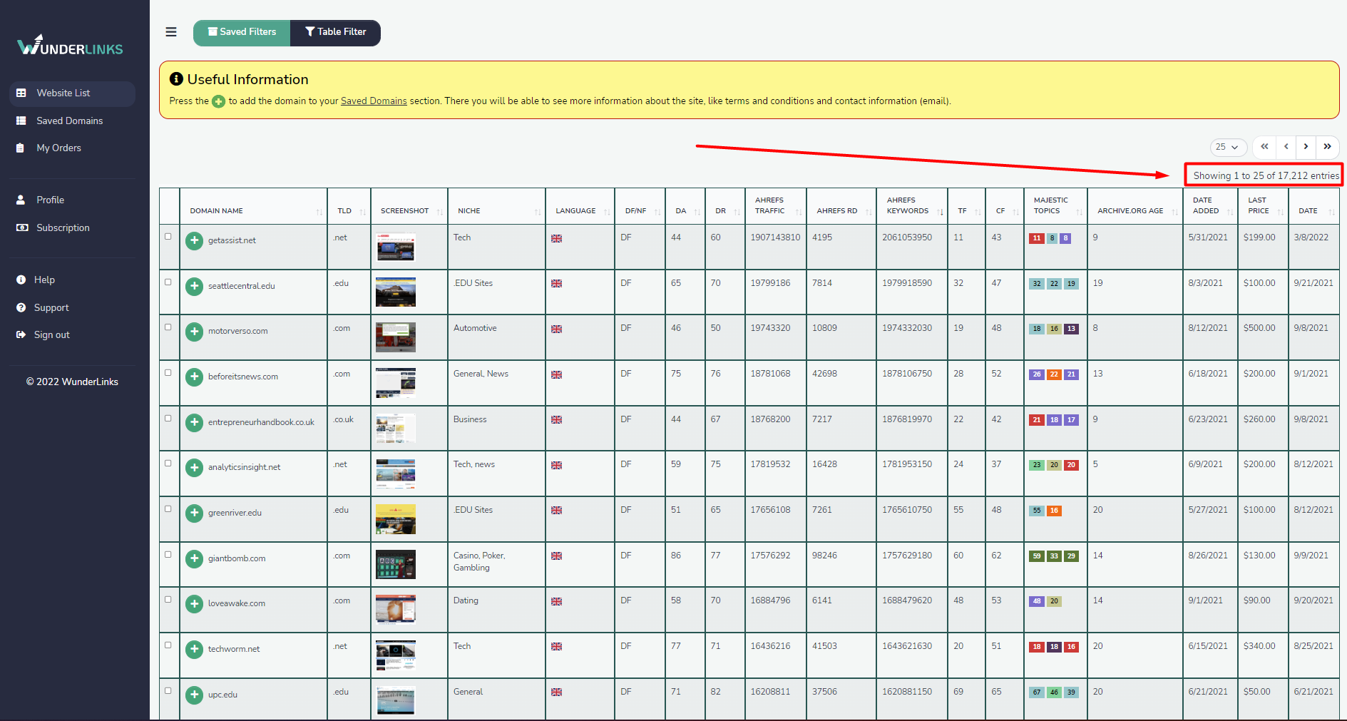Screen dimensions: 1347x721
Task: Add upc.edu via green plus icon
Action: 194,695
